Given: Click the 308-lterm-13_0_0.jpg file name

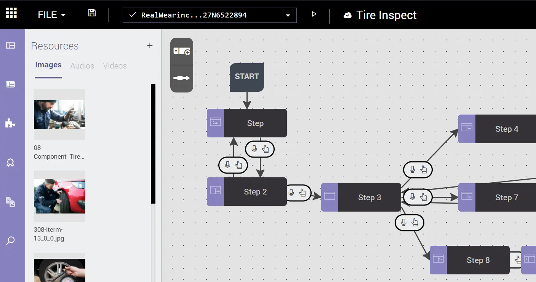Looking at the screenshot, I should [x=48, y=234].
